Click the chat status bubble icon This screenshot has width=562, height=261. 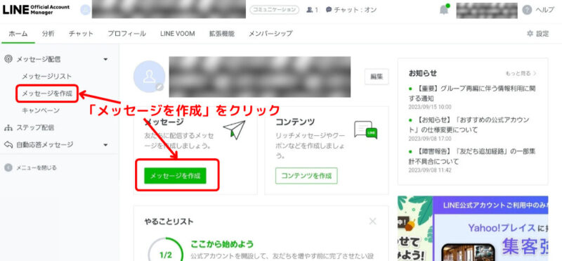[x=329, y=10]
